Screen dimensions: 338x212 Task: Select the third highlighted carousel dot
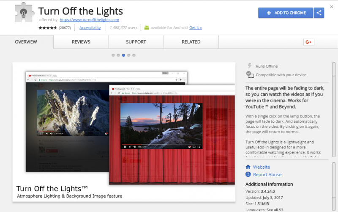[x=123, y=56]
